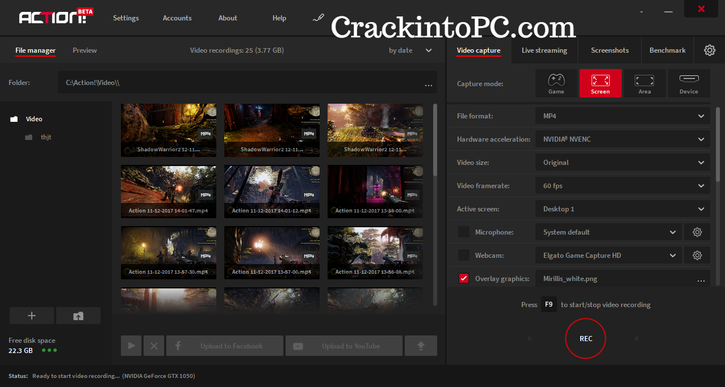Play the selected recording

pos(131,346)
